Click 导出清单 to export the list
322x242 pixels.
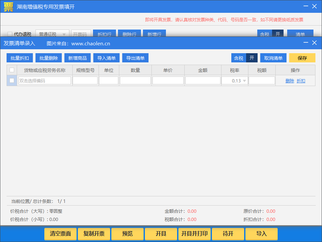click(x=135, y=58)
